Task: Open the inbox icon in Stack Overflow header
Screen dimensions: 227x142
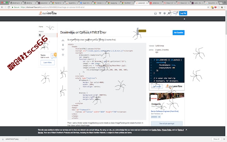Action: pyautogui.click(x=155, y=13)
